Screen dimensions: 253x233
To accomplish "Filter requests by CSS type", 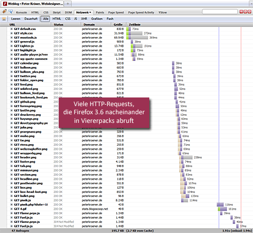I will tap(68, 19).
